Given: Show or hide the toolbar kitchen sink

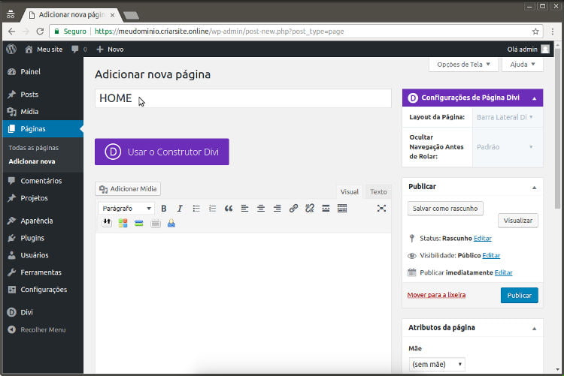Looking at the screenshot, I should tap(342, 208).
